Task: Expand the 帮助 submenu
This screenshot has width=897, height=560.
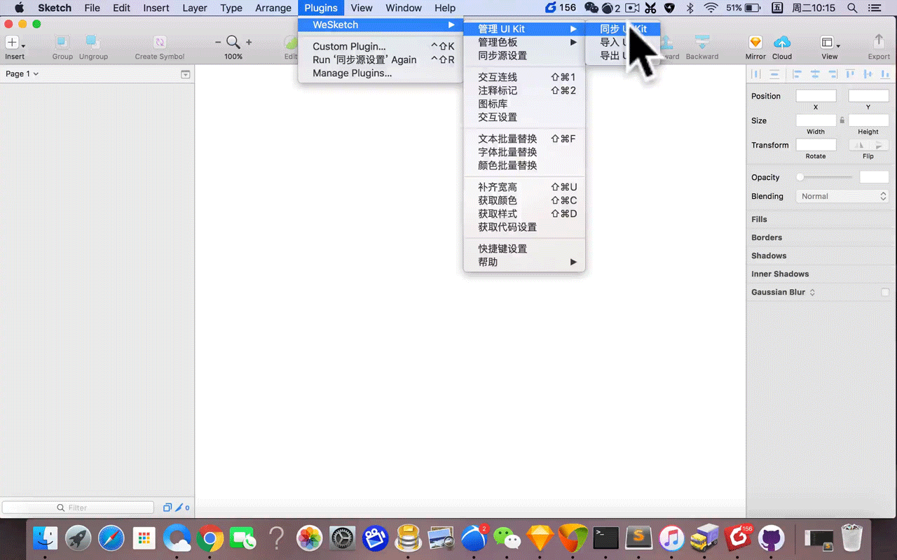Action: click(x=524, y=262)
